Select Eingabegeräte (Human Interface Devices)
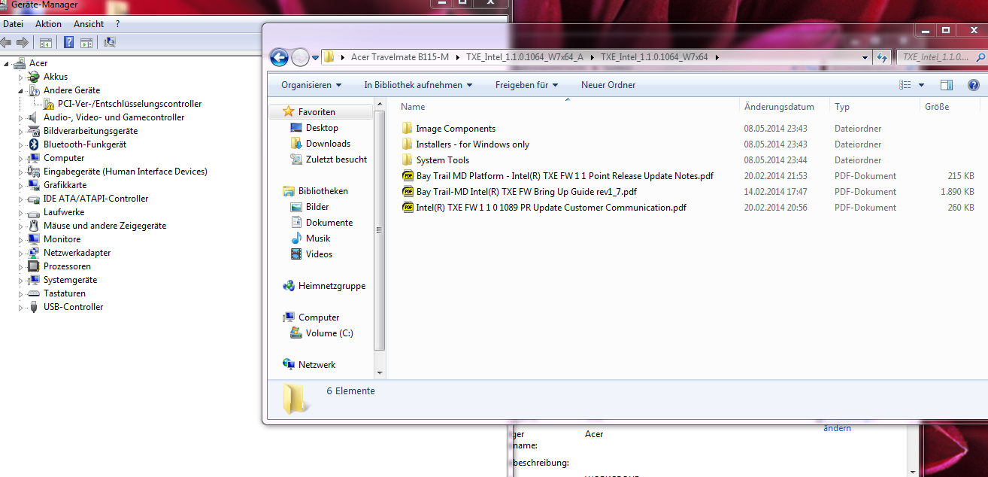 (x=125, y=172)
